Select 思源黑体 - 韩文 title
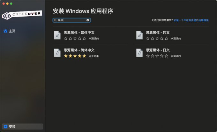217x132 pixels. pos(158,33)
